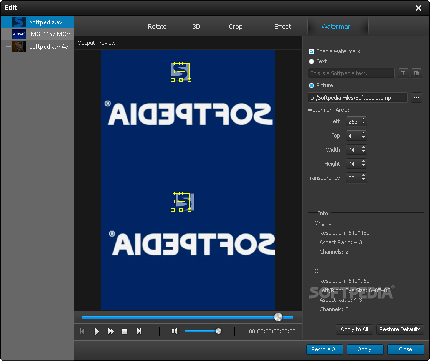
Task: Click the lower watermark box in preview
Action: point(181,202)
